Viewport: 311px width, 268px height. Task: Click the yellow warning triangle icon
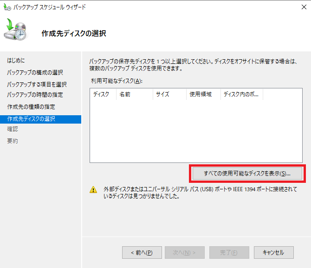(x=94, y=189)
